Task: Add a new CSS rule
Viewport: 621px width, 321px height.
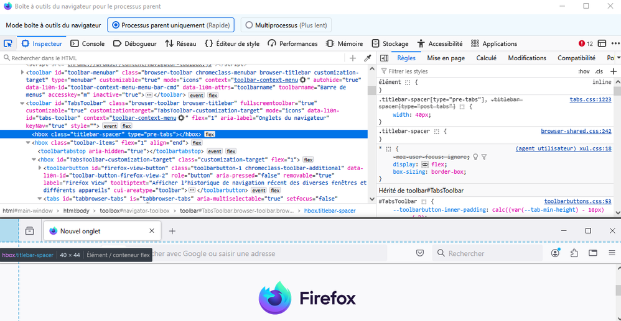Action: 614,71
